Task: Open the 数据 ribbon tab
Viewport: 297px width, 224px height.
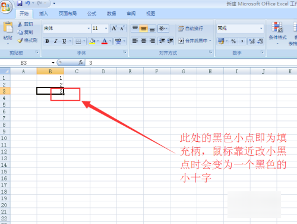Action: tap(112, 14)
